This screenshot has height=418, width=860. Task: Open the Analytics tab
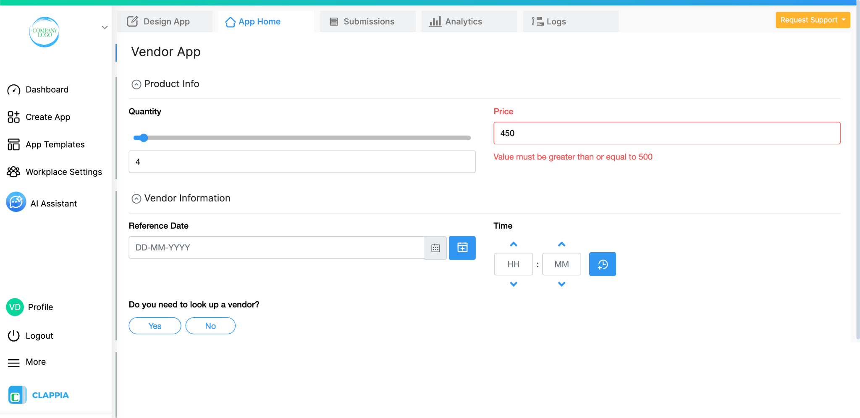[x=463, y=21]
